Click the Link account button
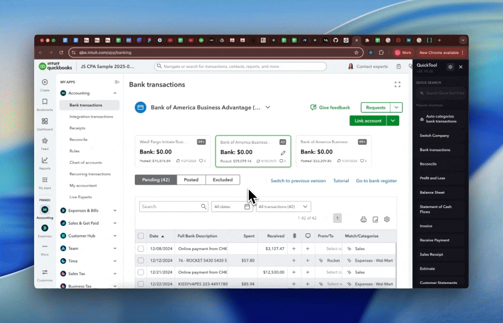The width and height of the screenshot is (503, 323). [x=368, y=121]
